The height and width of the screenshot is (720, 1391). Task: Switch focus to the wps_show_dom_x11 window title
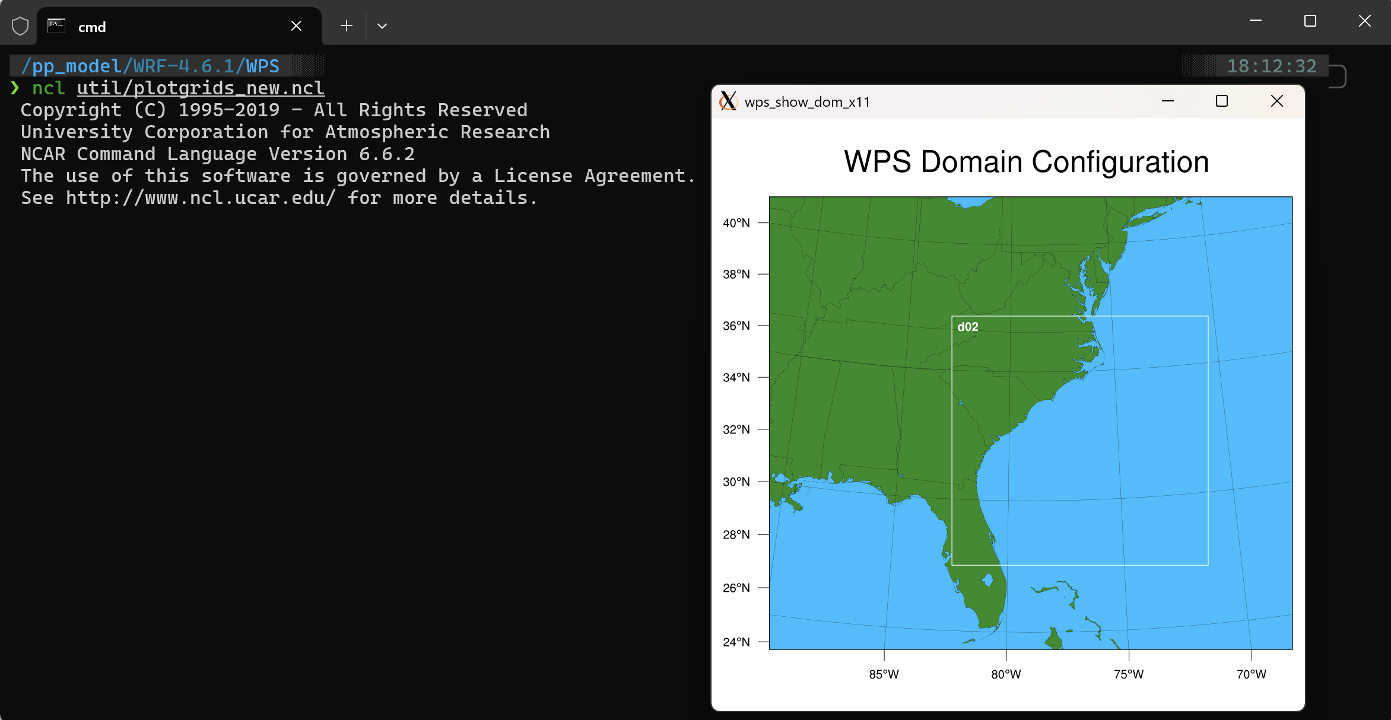[x=808, y=101]
